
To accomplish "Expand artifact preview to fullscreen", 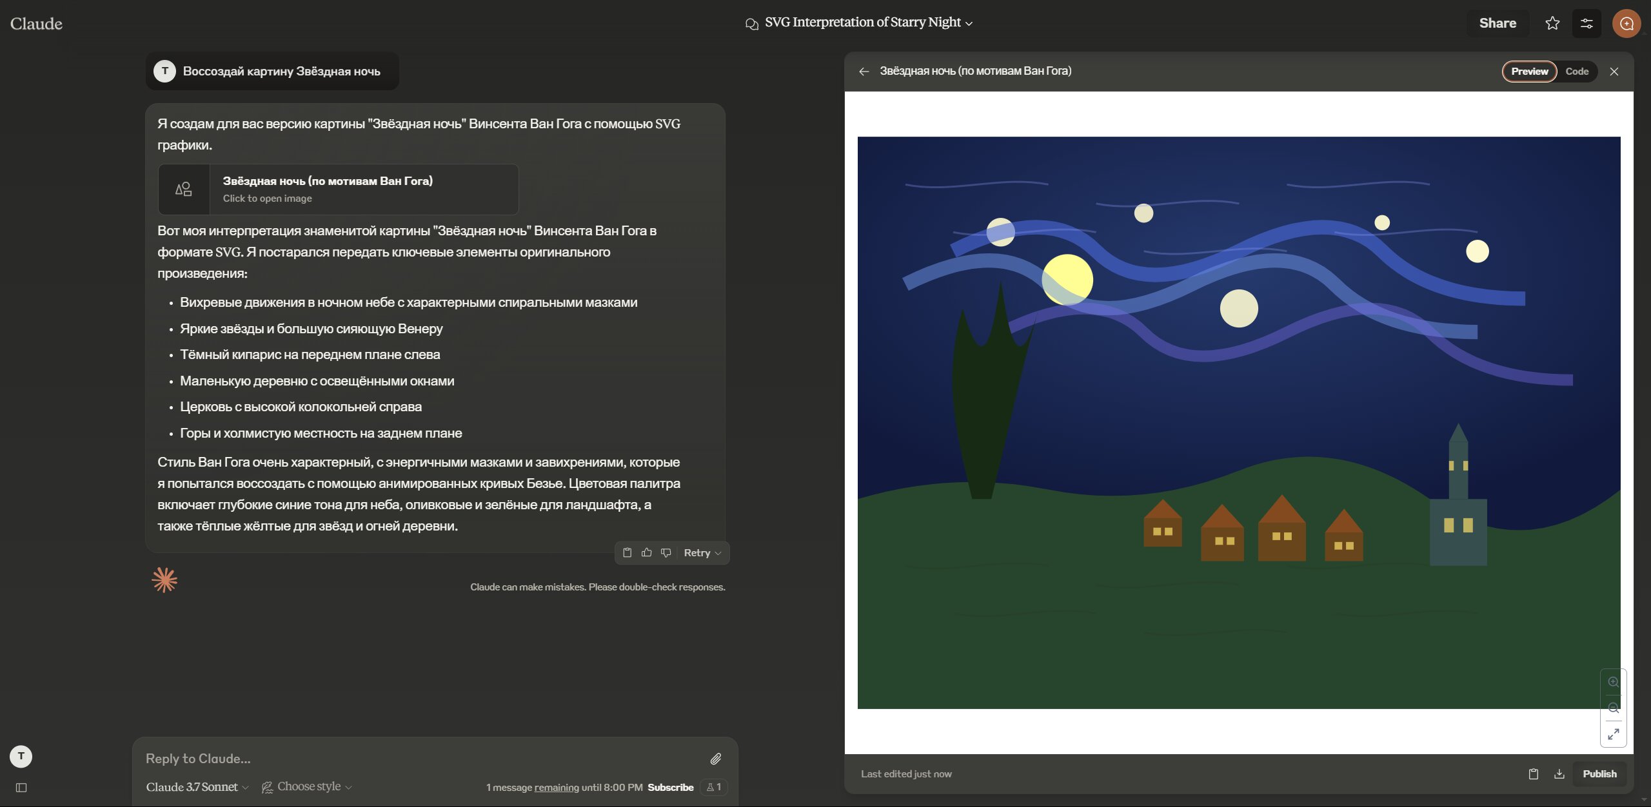I will click(x=1613, y=734).
